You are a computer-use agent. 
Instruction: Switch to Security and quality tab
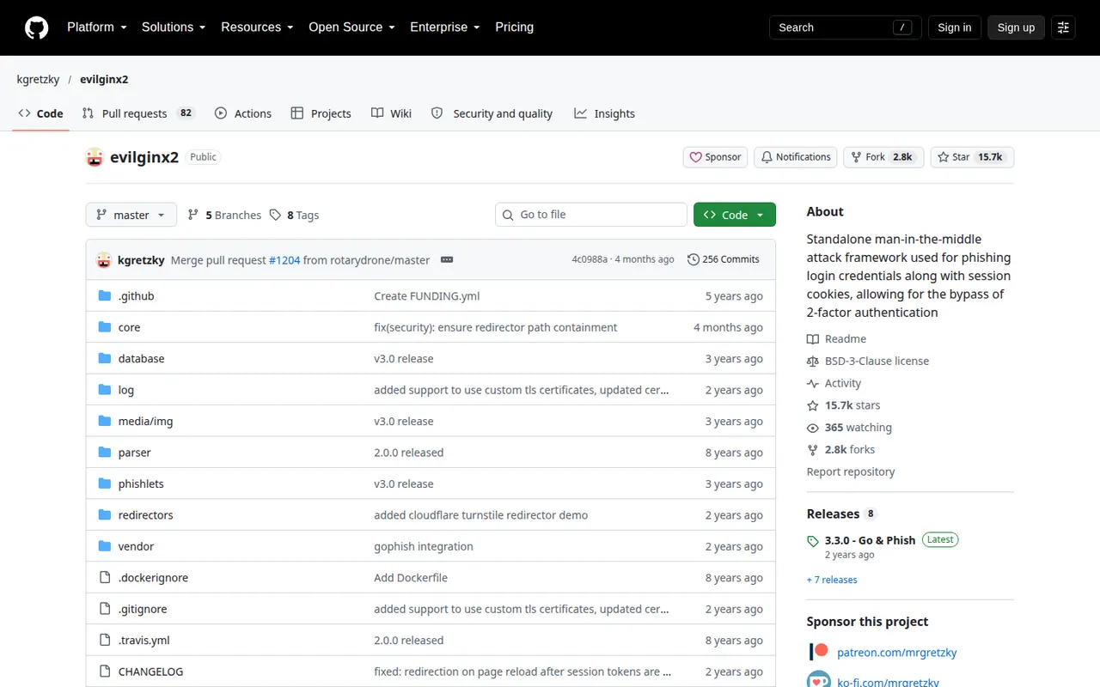492,113
